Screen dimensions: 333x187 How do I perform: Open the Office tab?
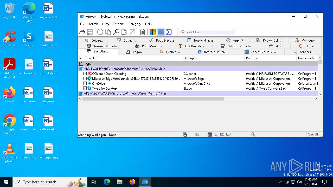coord(306,46)
